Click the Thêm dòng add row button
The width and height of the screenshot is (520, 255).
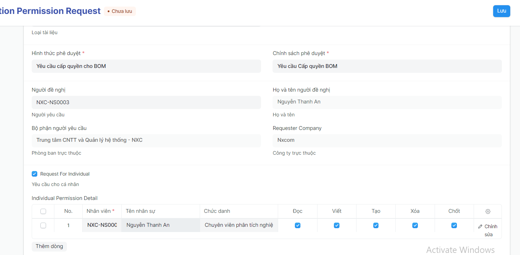pyautogui.click(x=49, y=246)
